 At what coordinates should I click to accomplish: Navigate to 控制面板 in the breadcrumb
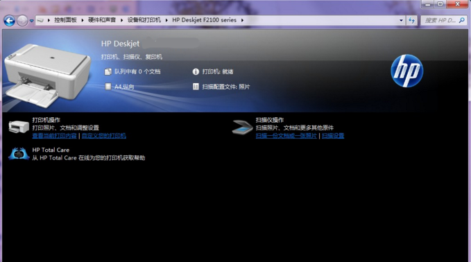pyautogui.click(x=65, y=20)
